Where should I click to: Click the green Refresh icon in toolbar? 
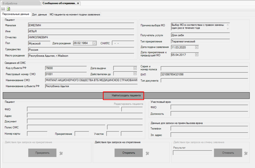click(8, 9)
